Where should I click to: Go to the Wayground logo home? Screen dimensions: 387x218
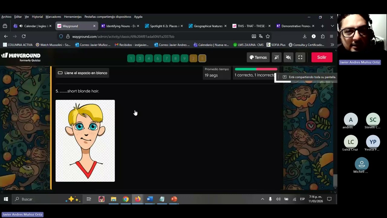coord(21,57)
